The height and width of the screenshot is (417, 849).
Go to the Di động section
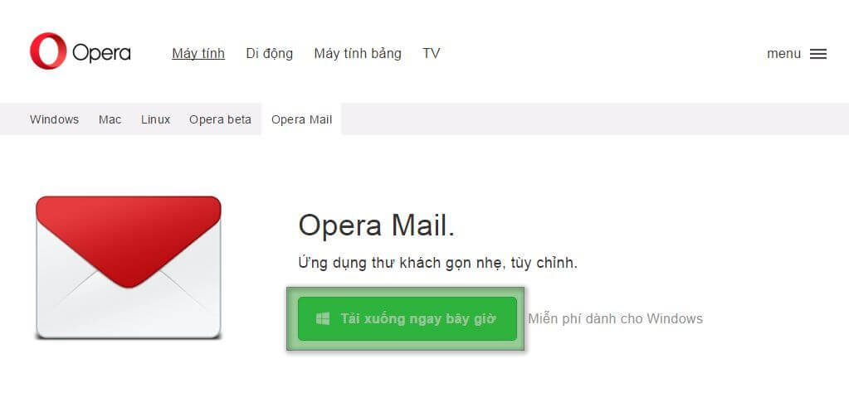tap(269, 54)
